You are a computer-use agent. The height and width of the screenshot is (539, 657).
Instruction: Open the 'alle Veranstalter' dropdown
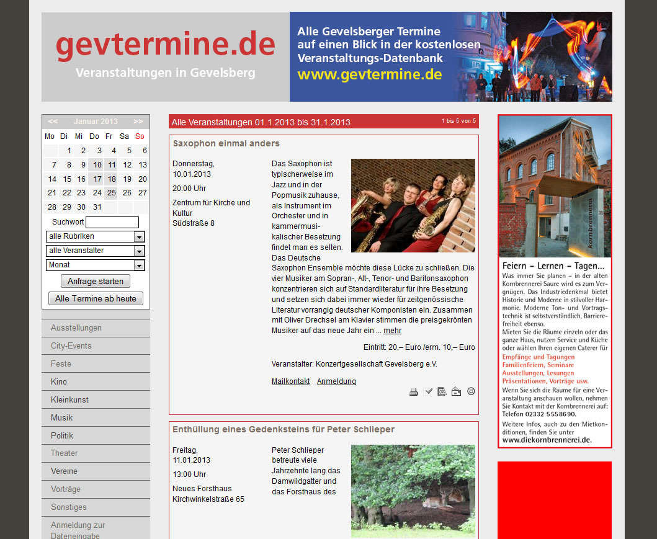tap(95, 251)
